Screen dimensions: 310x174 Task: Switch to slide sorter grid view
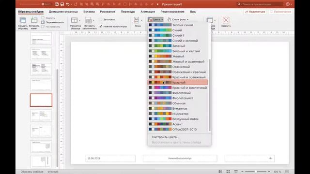click(x=228, y=172)
